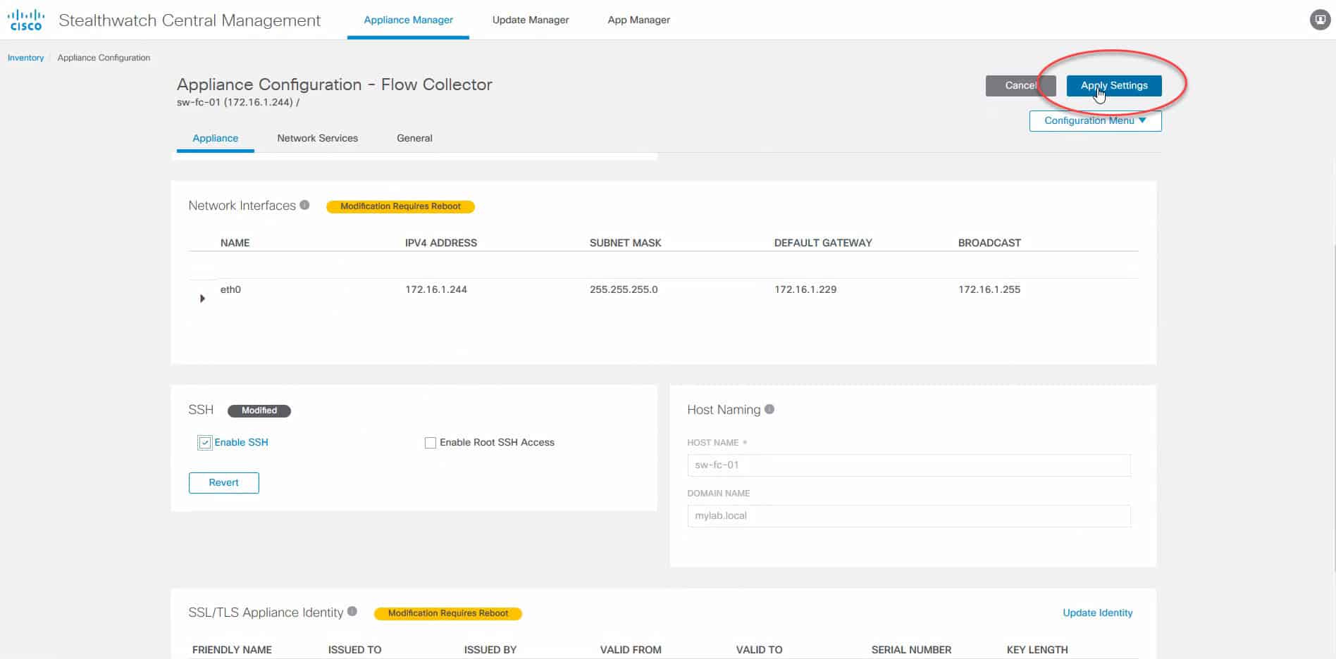Screen dimensions: 1336x659
Task: Click the VALID TO column header
Action: tap(759, 650)
